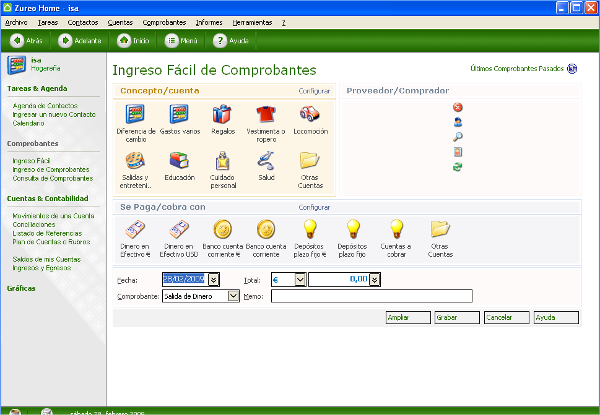600x415 pixels.
Task: Go back with the Atrás button
Action: pyautogui.click(x=27, y=40)
